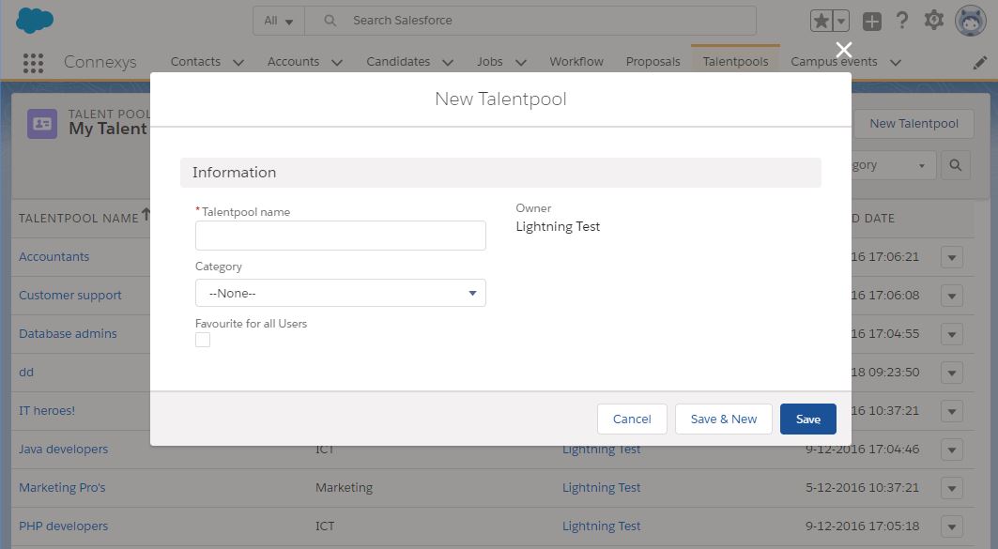998x549 pixels.
Task: Click the 9-12-2016 17:05:18 date cell
Action: click(x=863, y=526)
